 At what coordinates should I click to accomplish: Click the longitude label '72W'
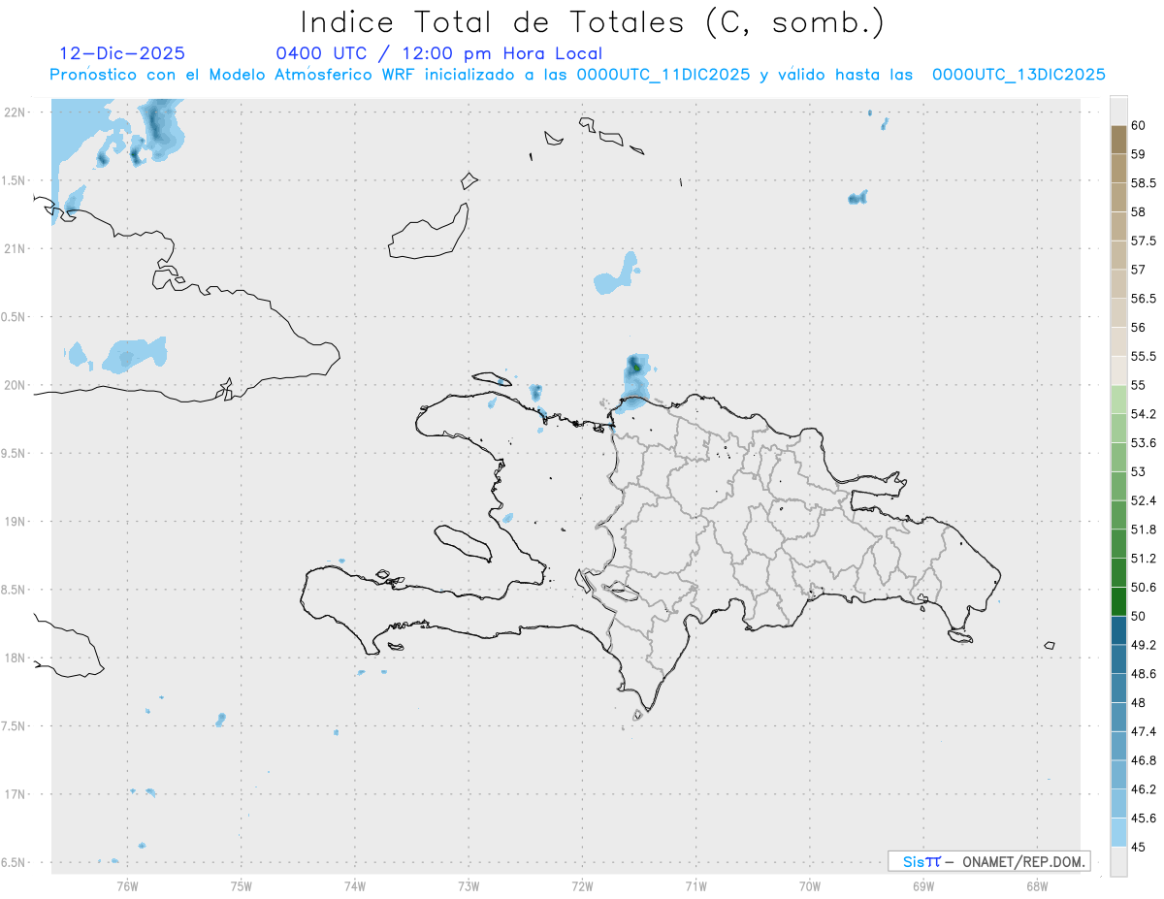pos(583,886)
